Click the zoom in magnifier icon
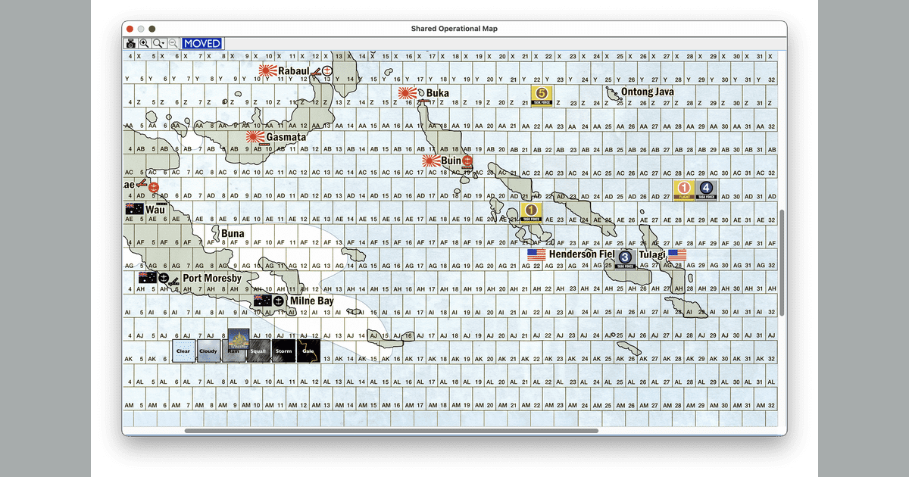 click(x=144, y=44)
